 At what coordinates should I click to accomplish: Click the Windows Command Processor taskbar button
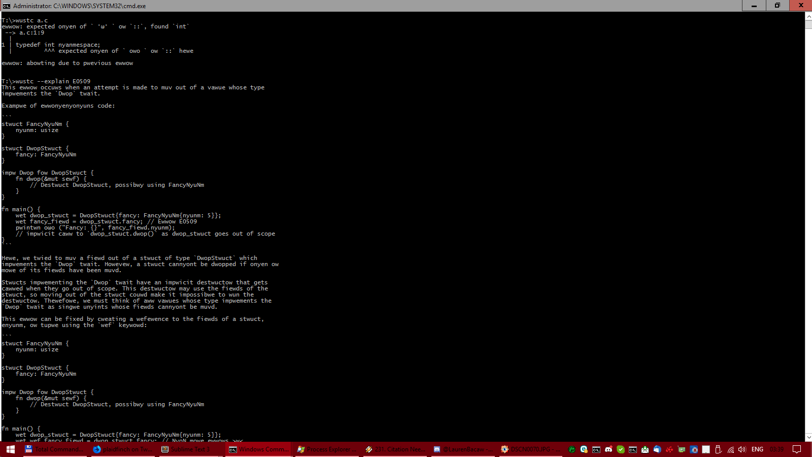(258, 449)
